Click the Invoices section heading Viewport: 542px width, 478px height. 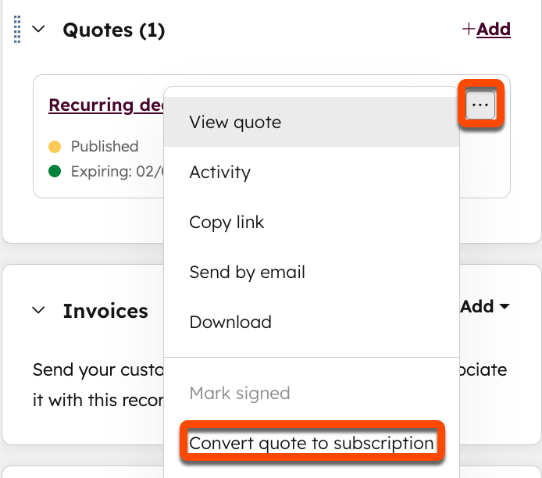coord(105,311)
